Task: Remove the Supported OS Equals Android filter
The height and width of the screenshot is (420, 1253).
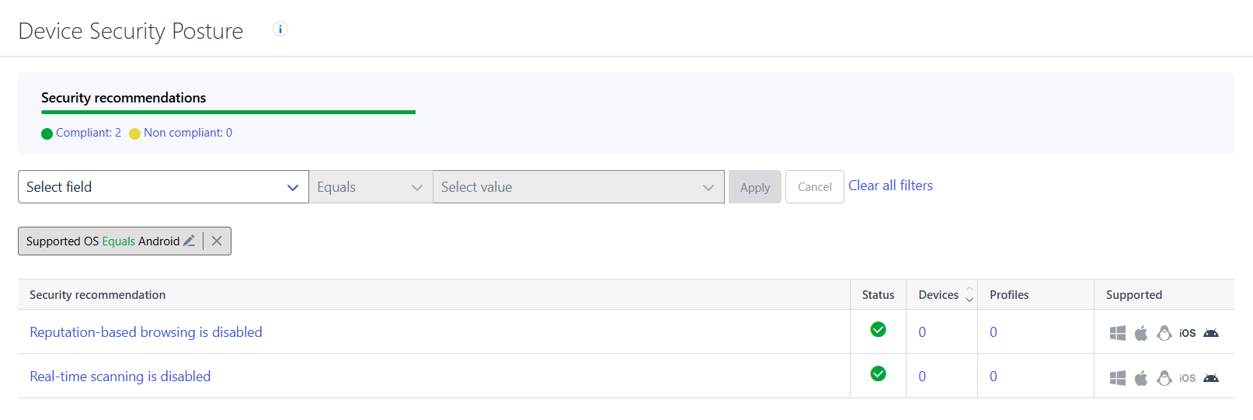Action: coord(217,241)
